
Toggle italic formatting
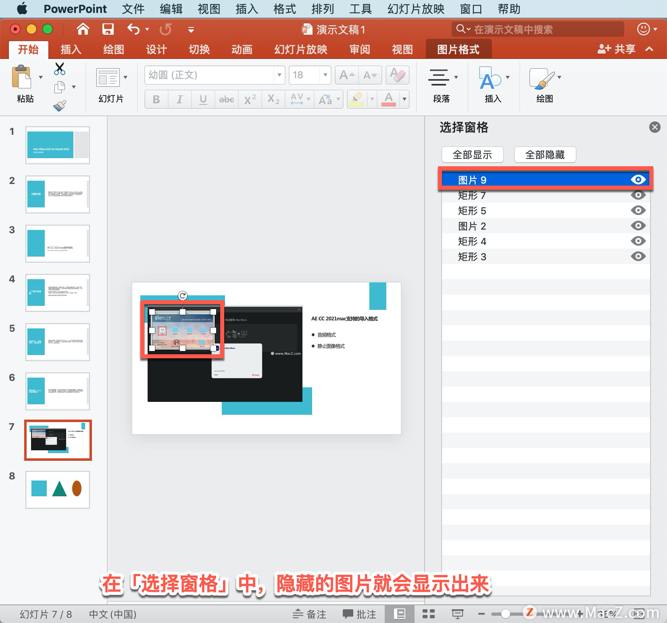click(x=179, y=99)
